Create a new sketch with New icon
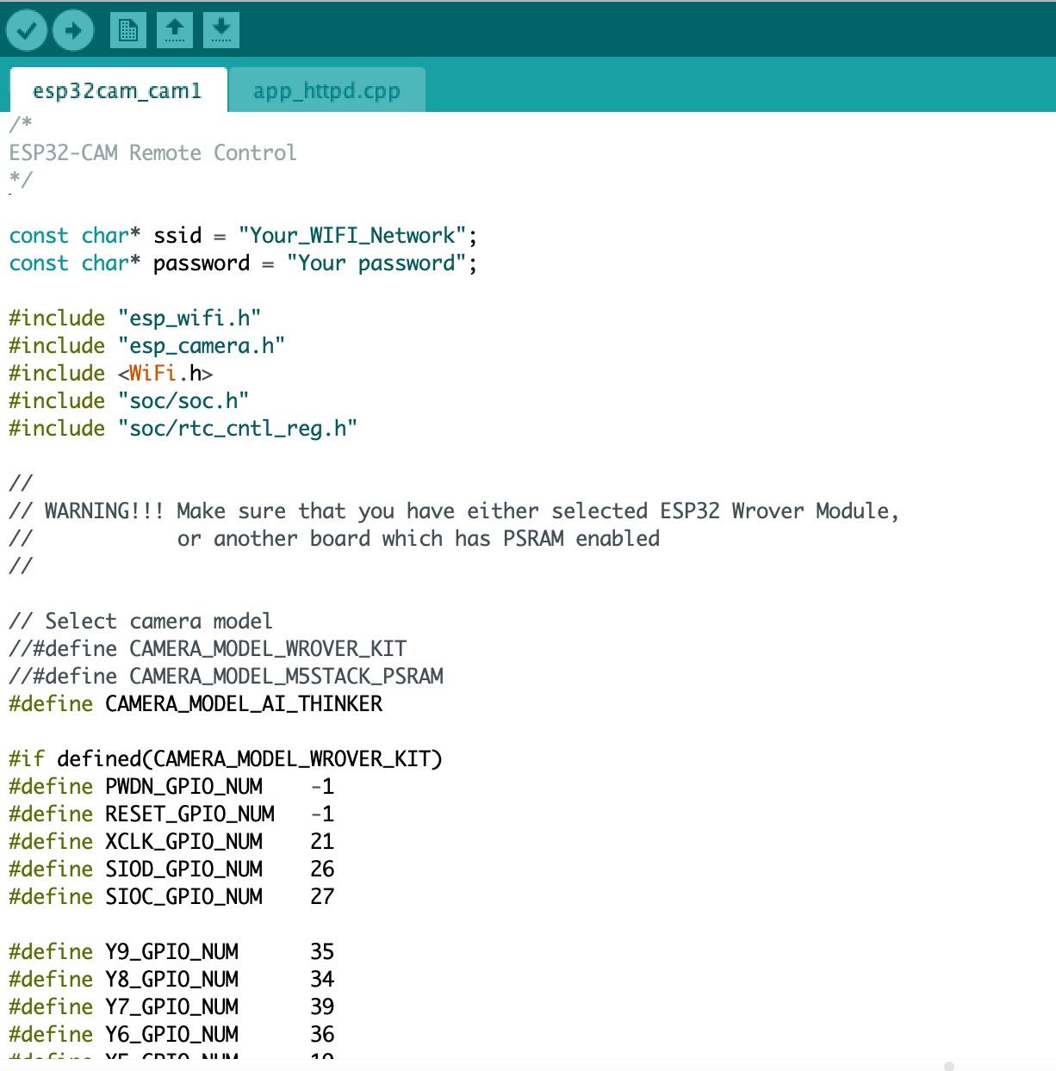This screenshot has width=1056, height=1071. [128, 31]
